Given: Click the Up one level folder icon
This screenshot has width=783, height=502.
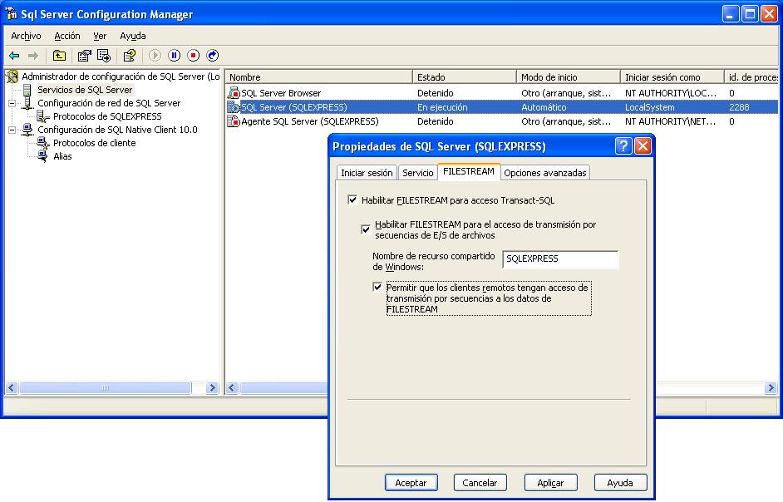Looking at the screenshot, I should click(59, 56).
